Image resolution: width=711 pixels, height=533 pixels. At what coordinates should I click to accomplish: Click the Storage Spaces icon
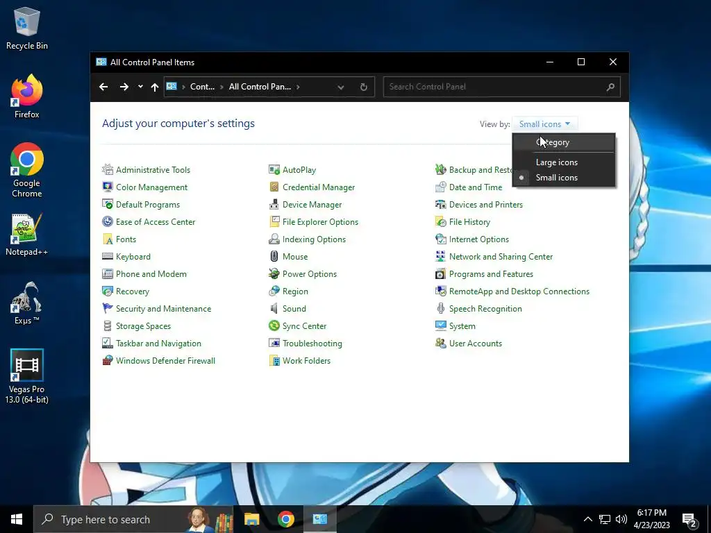click(x=108, y=326)
